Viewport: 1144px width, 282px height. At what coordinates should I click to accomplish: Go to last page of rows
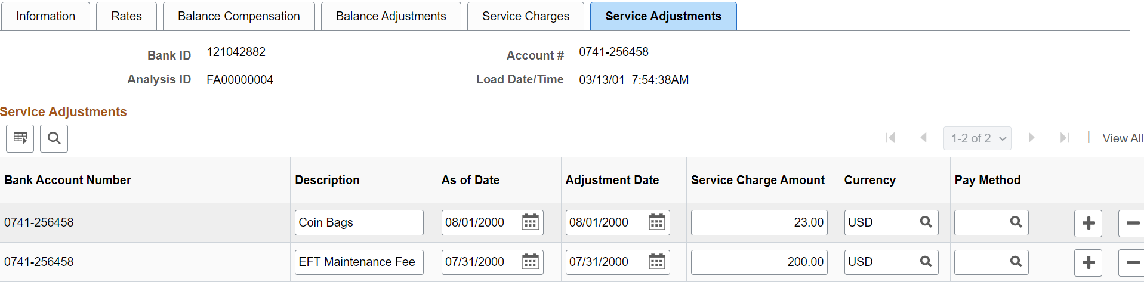1064,138
